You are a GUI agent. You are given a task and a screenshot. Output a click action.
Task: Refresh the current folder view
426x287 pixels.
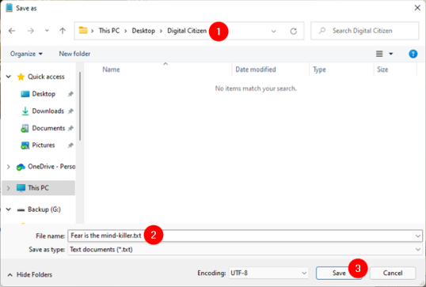294,31
